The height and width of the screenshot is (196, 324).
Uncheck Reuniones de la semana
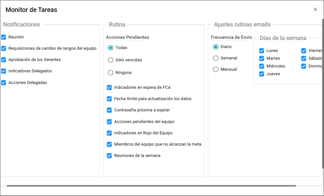tap(109, 156)
